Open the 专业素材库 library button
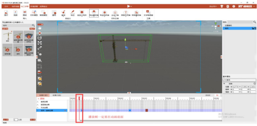This screenshot has width=257, height=126. pyautogui.click(x=94, y=13)
